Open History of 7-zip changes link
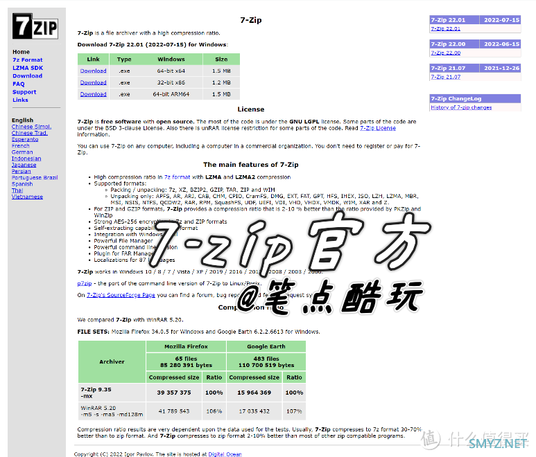Viewport: 536px width, 457px height. coord(461,107)
